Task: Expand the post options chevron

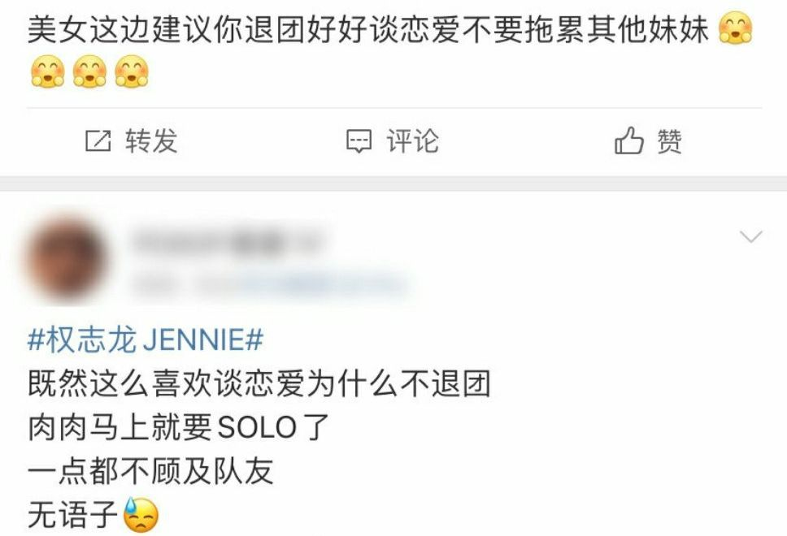Action: coord(751,236)
